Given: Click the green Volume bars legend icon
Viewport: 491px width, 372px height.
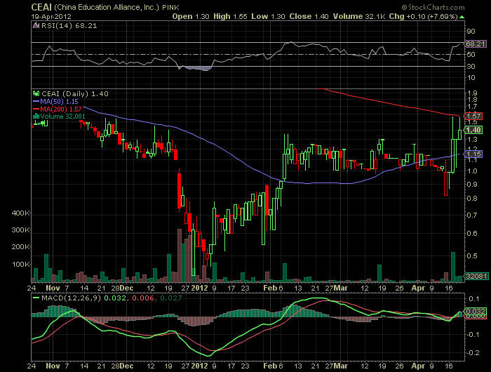Looking at the screenshot, I should click(x=36, y=117).
